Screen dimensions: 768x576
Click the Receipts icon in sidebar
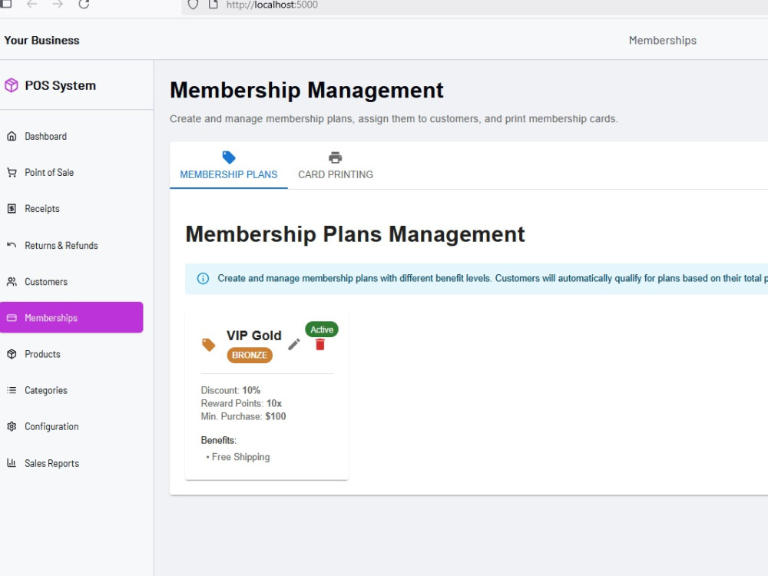click(x=12, y=209)
